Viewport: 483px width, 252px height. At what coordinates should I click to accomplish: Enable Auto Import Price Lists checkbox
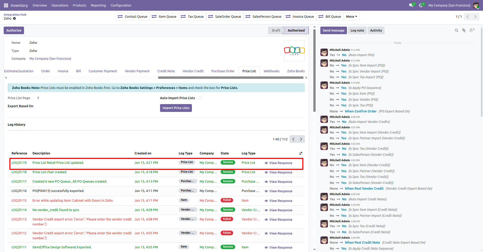coord(201,98)
